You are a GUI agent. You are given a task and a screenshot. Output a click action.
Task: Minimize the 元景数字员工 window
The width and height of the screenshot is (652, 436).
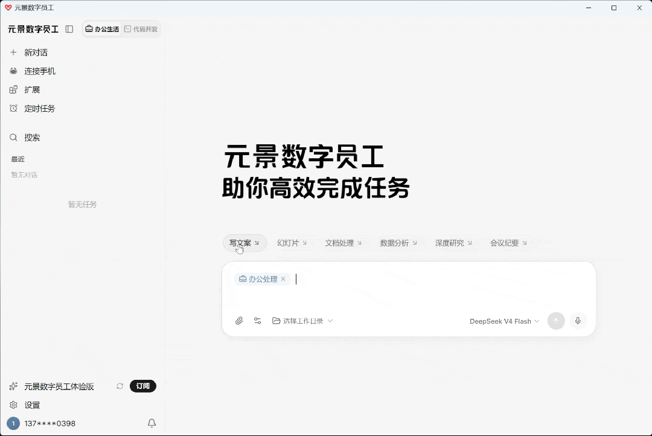pyautogui.click(x=589, y=7)
